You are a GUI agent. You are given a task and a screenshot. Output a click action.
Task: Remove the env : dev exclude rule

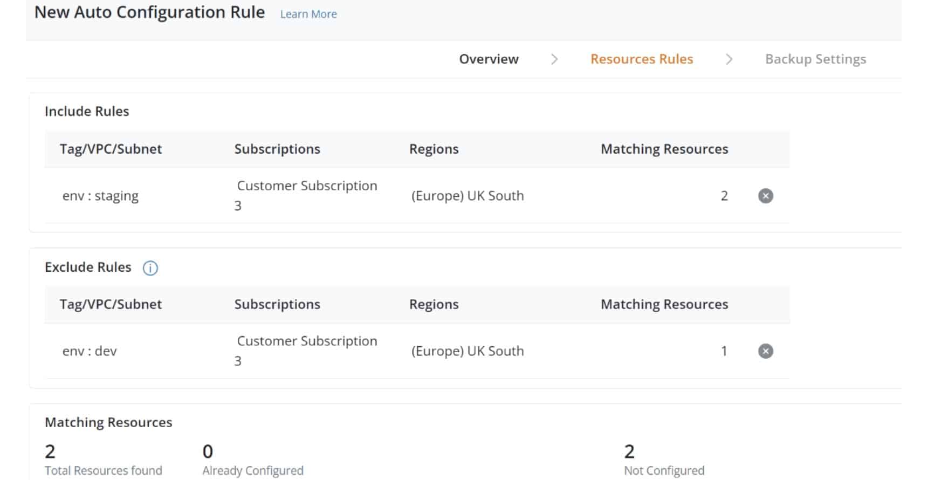click(765, 351)
